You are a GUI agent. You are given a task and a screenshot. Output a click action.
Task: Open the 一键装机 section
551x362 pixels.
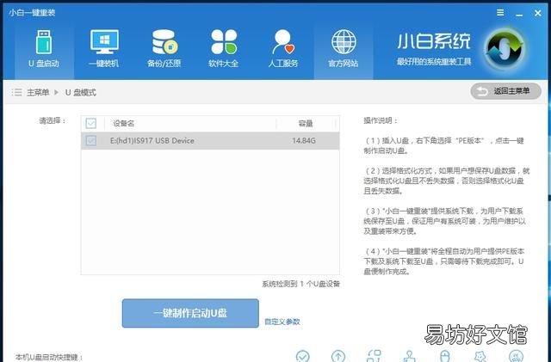(x=104, y=49)
